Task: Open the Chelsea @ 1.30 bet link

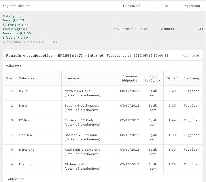Action: click(x=16, y=29)
